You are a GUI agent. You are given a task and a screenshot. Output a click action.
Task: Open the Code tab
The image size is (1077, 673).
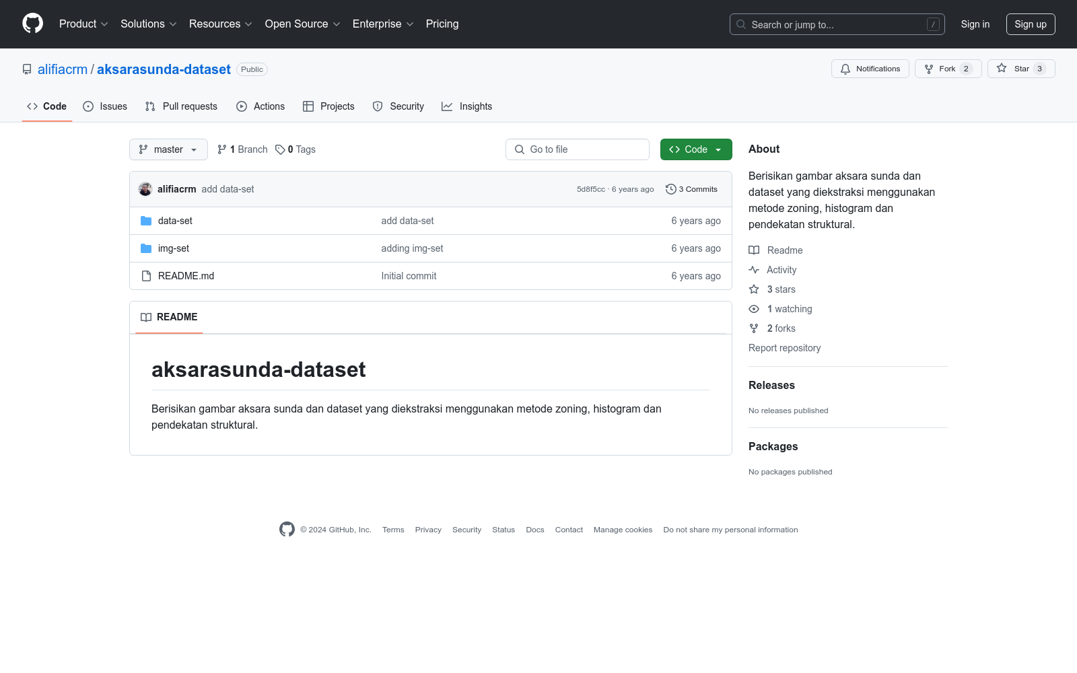(47, 106)
